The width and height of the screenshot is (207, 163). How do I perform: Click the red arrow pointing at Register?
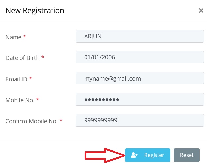[x=105, y=155]
